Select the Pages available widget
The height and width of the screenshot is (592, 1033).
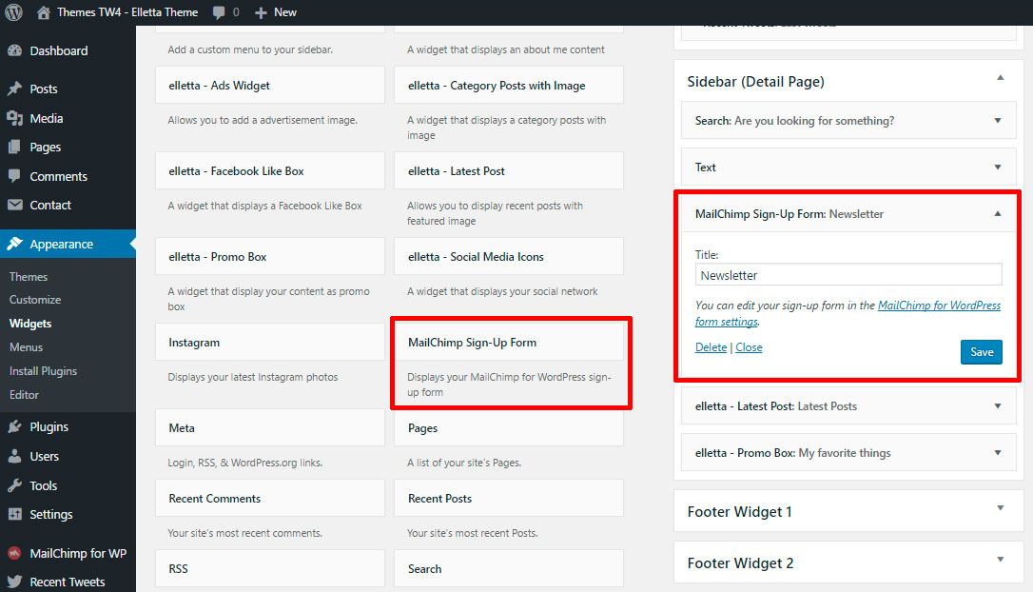tap(509, 428)
